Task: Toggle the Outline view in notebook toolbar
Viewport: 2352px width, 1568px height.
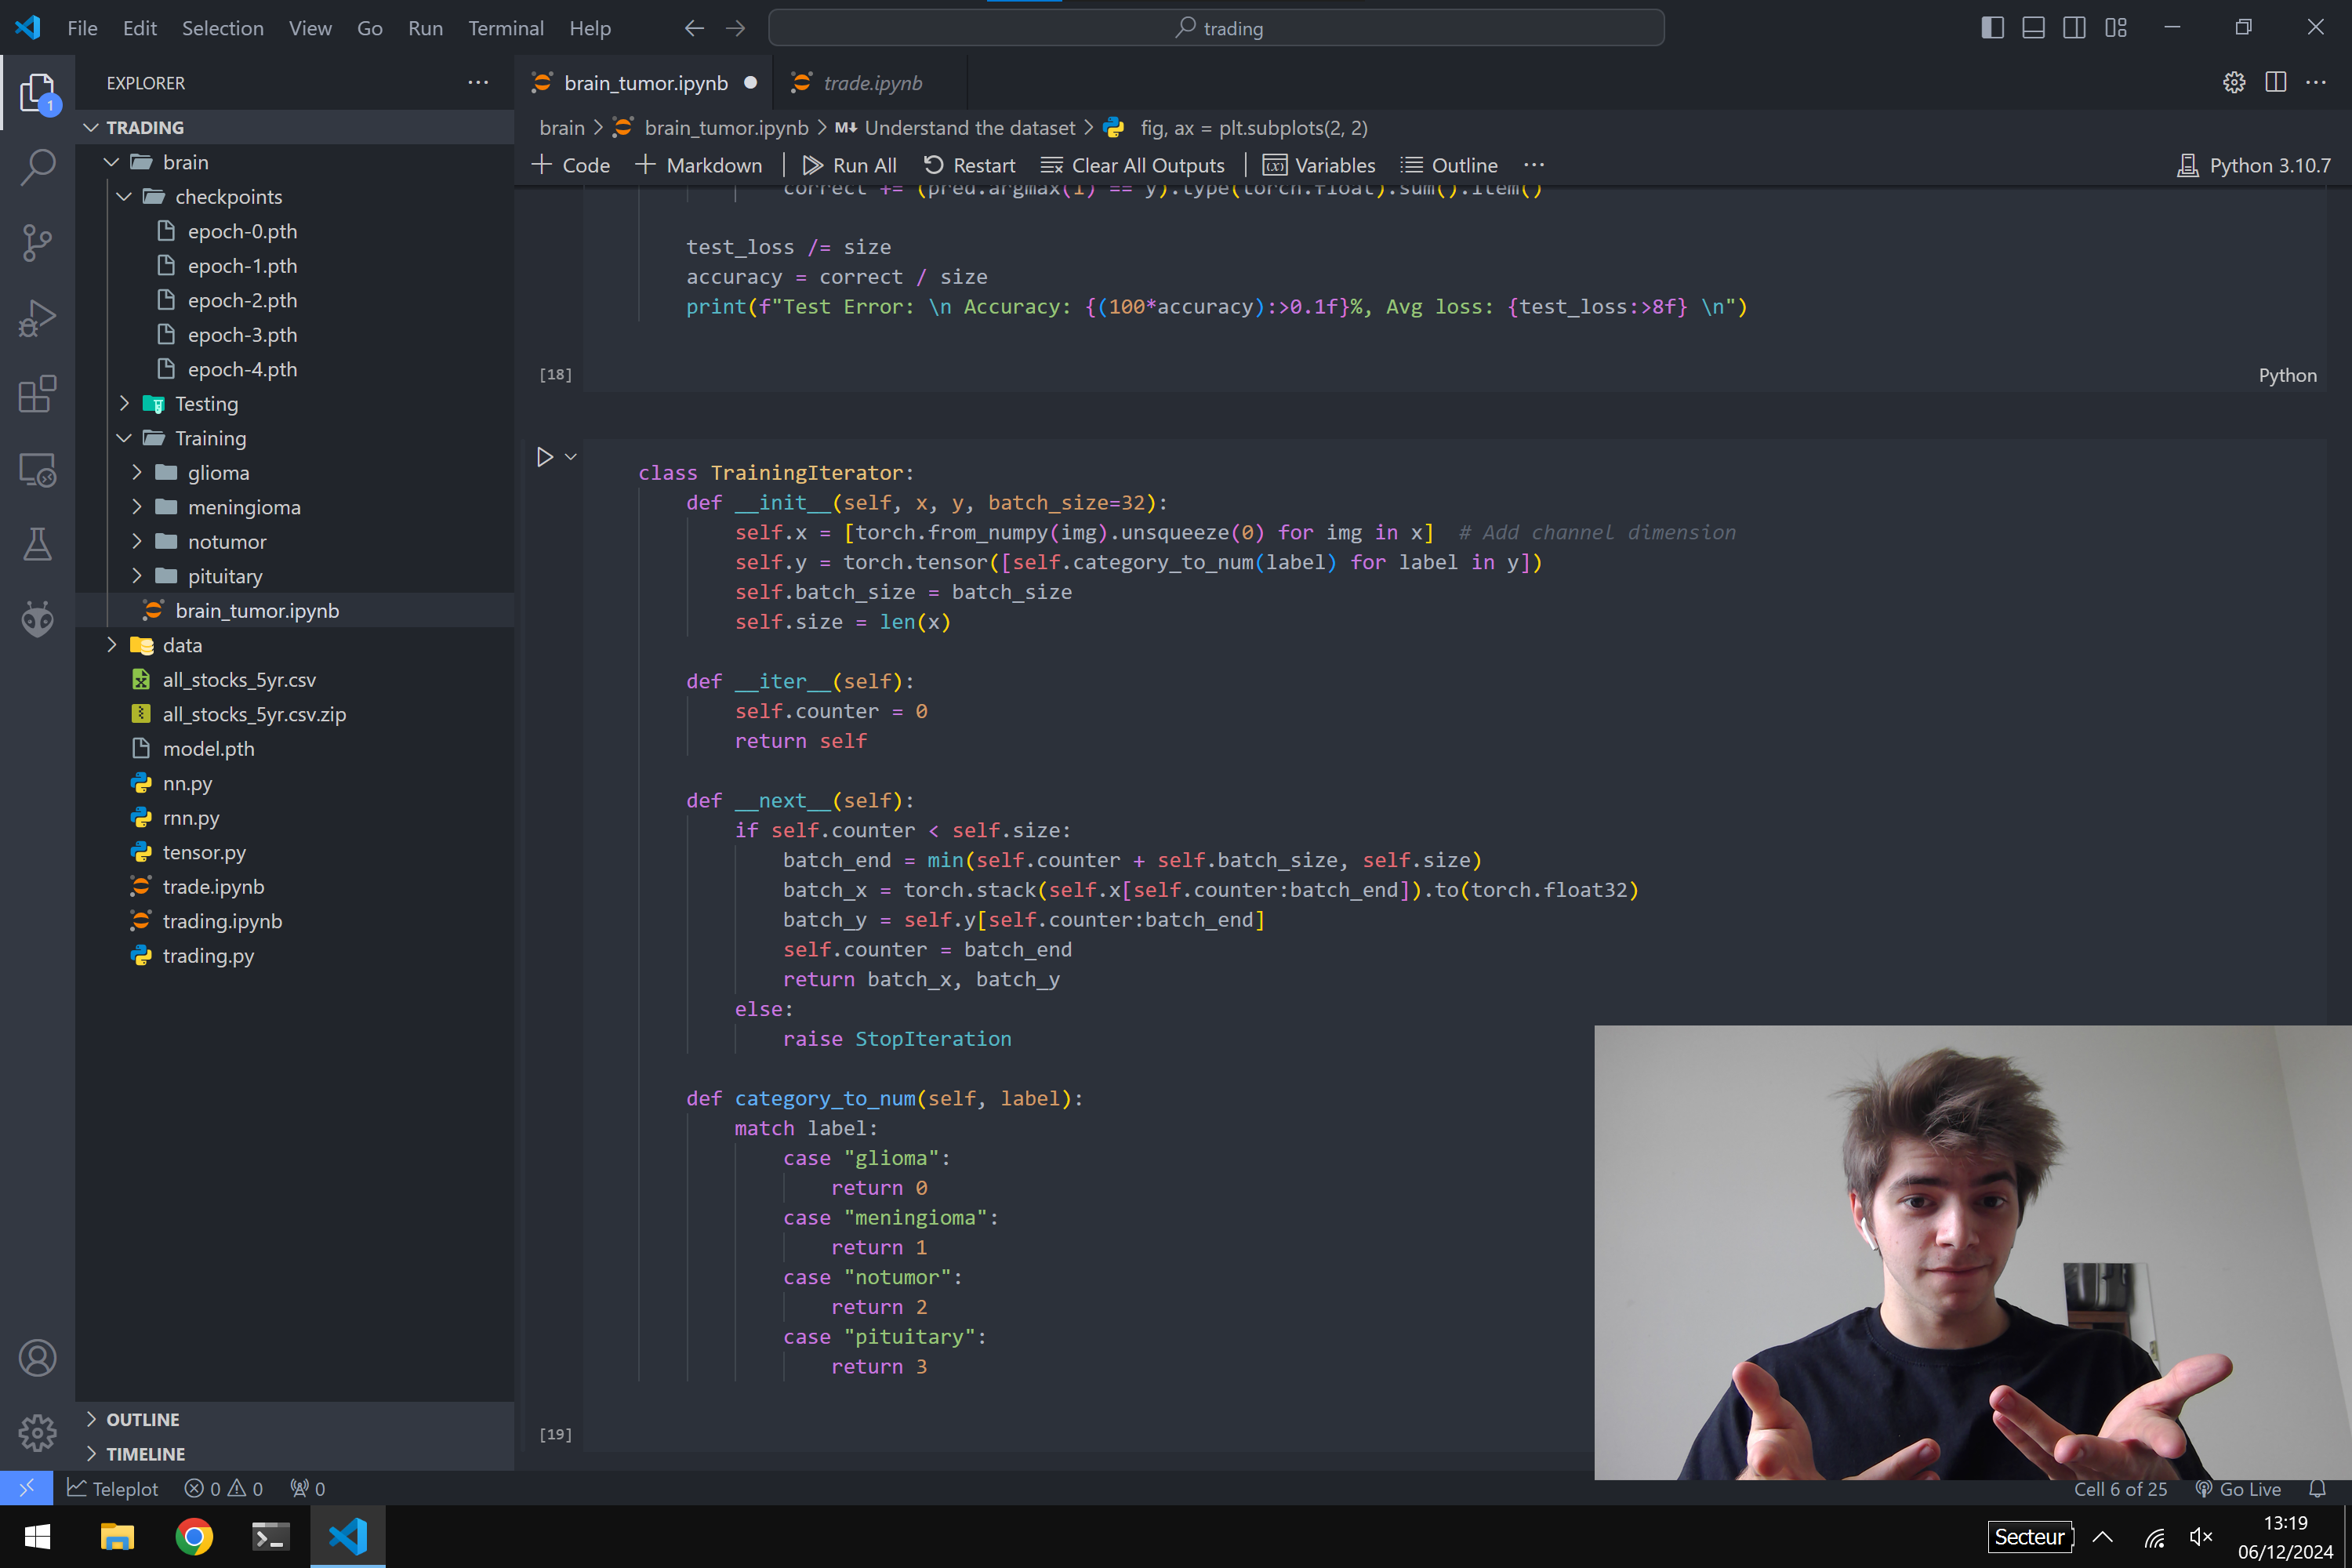Action: [1449, 165]
